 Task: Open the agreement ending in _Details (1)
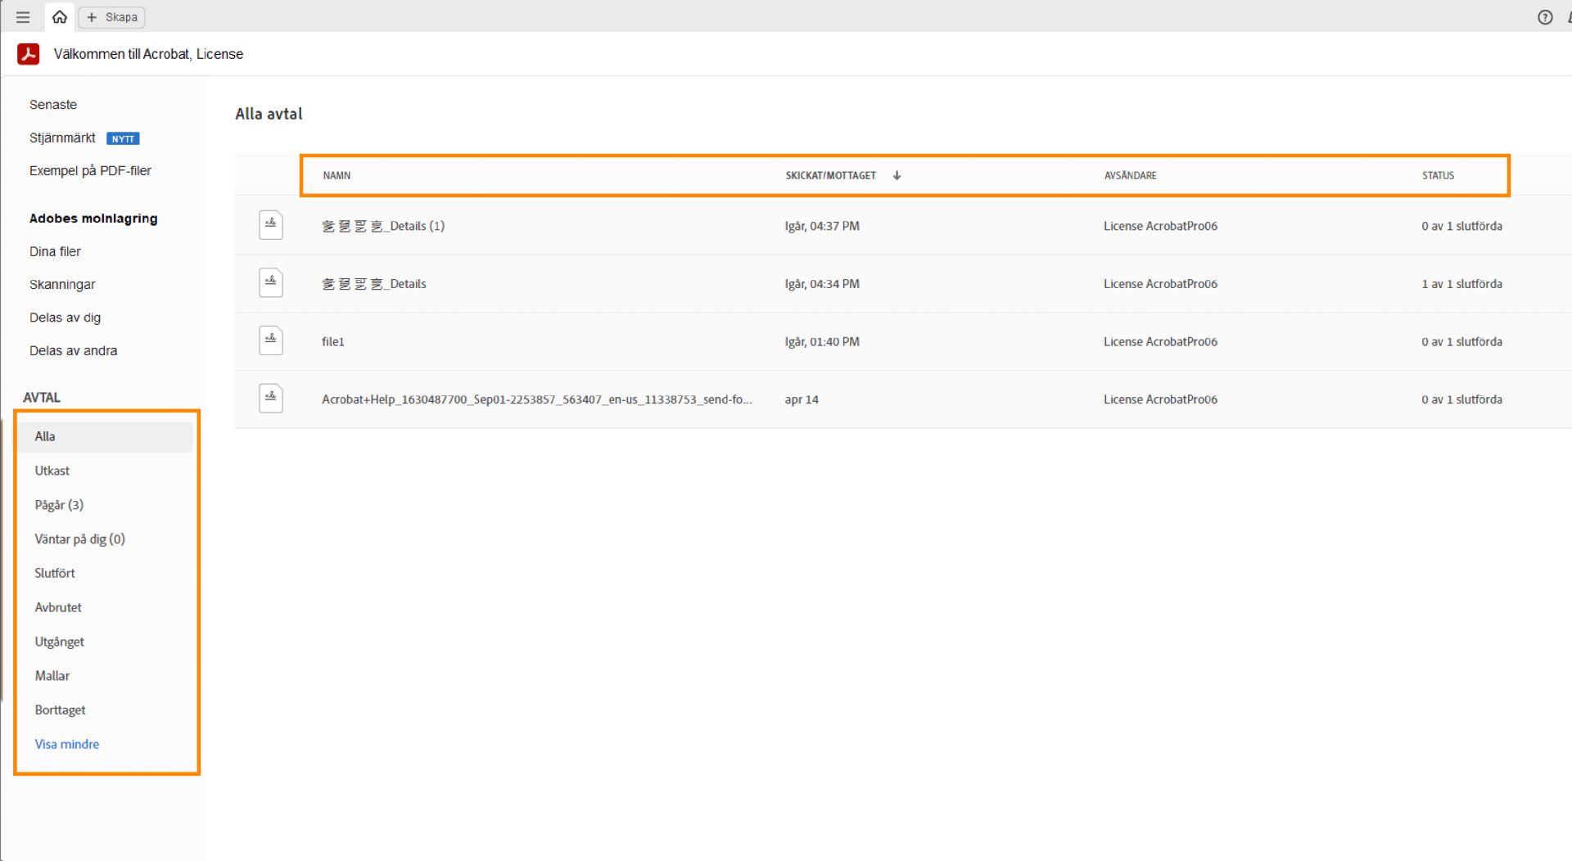pos(383,226)
